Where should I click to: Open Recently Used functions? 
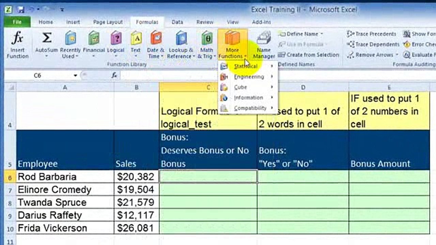(x=71, y=45)
